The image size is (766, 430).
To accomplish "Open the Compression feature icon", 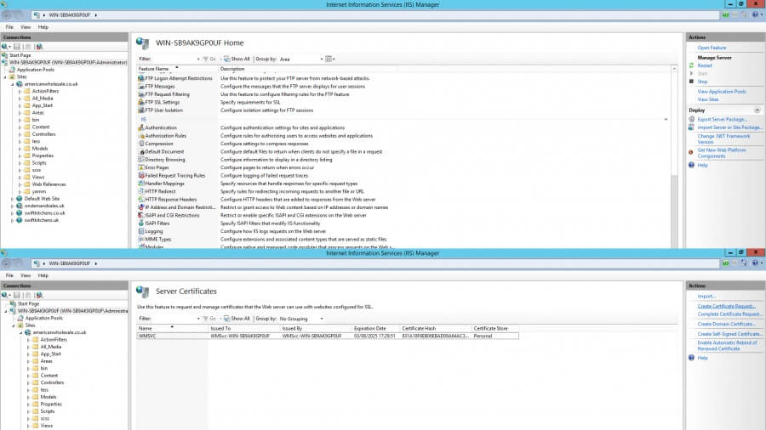I will (141, 144).
